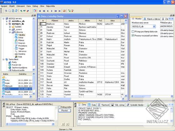The height and width of the screenshot is (131, 175).
Task: Click the orange table toolbar icon
Action: click(64, 11)
